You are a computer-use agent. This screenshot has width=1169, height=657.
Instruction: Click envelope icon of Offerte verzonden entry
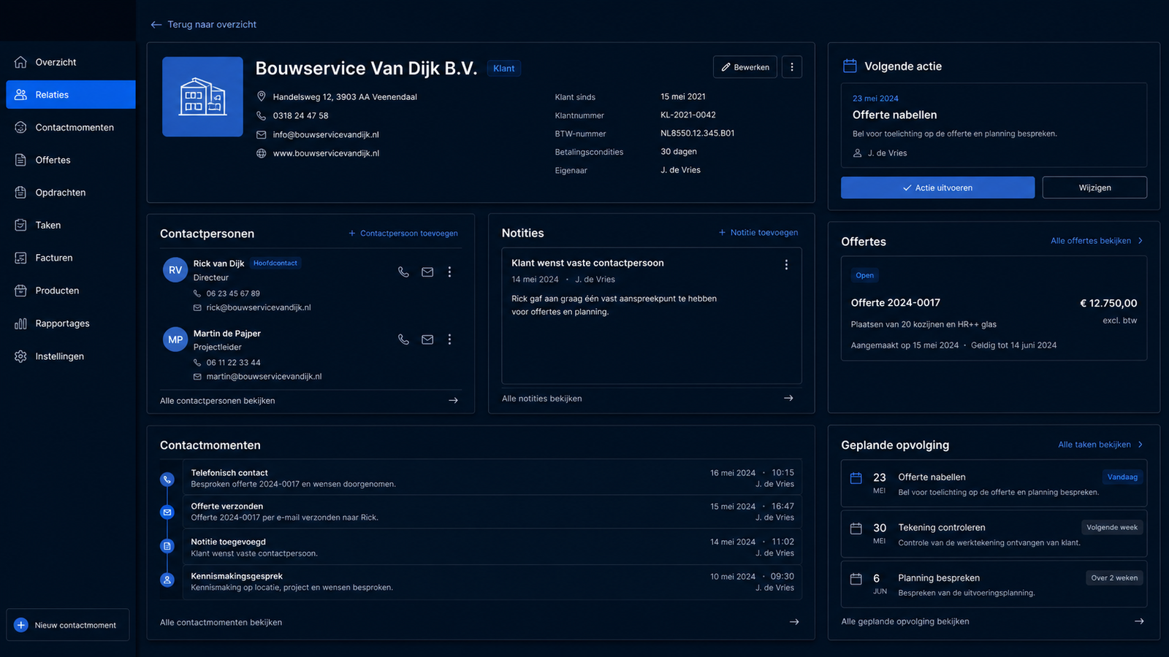[x=167, y=512]
